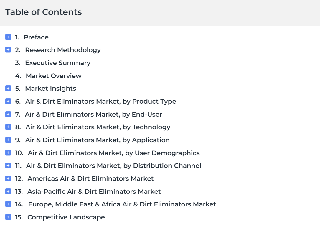Click Market Insights chapter title text
Screen dimensions: 320x225
(50, 88)
